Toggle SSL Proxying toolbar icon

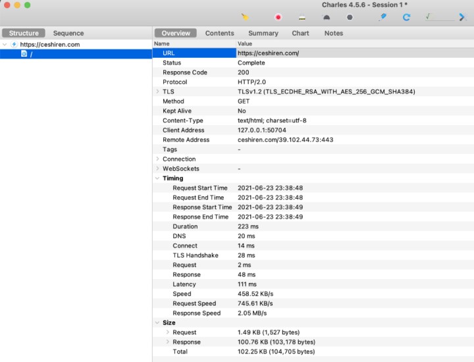coord(302,18)
